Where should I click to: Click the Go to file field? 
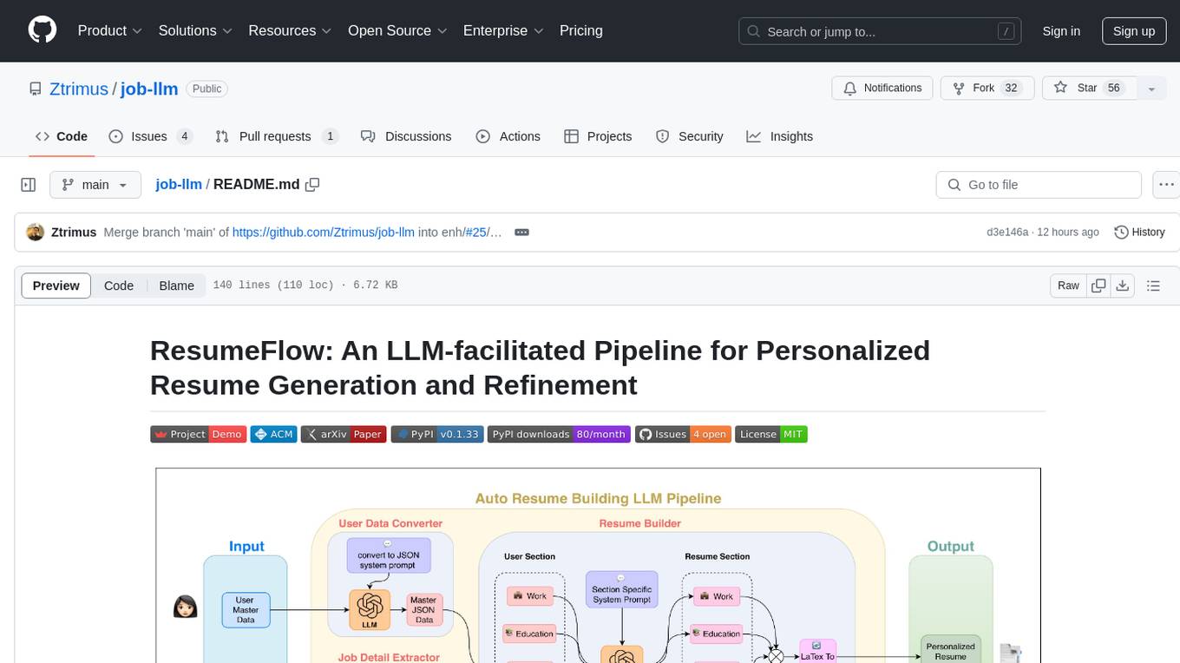(1038, 185)
